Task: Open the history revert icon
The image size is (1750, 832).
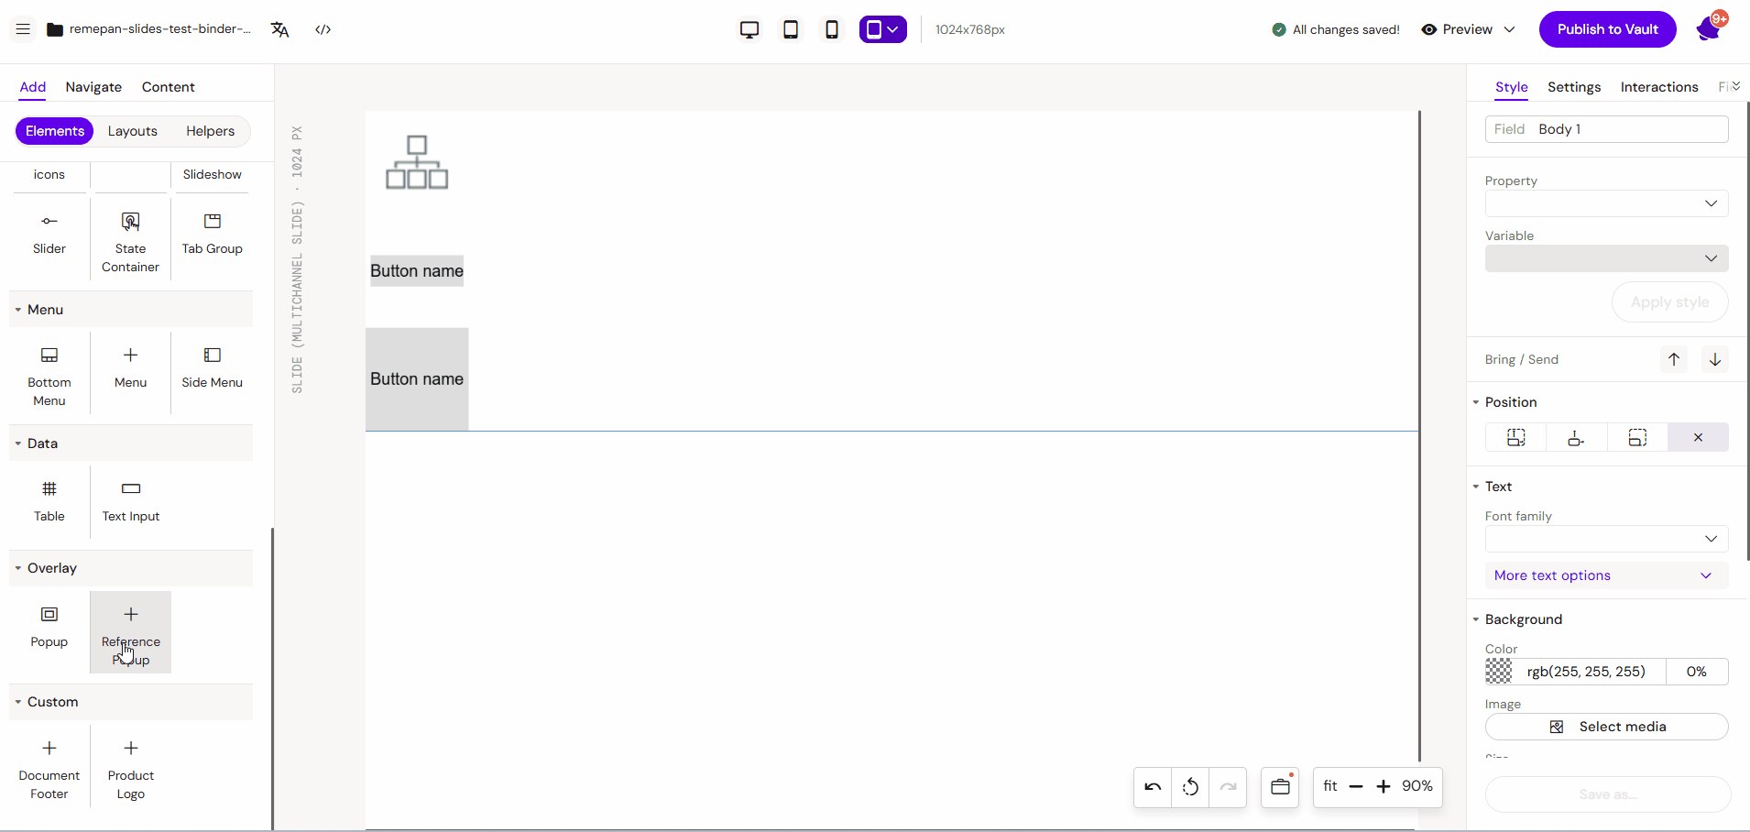Action: coord(1190,787)
